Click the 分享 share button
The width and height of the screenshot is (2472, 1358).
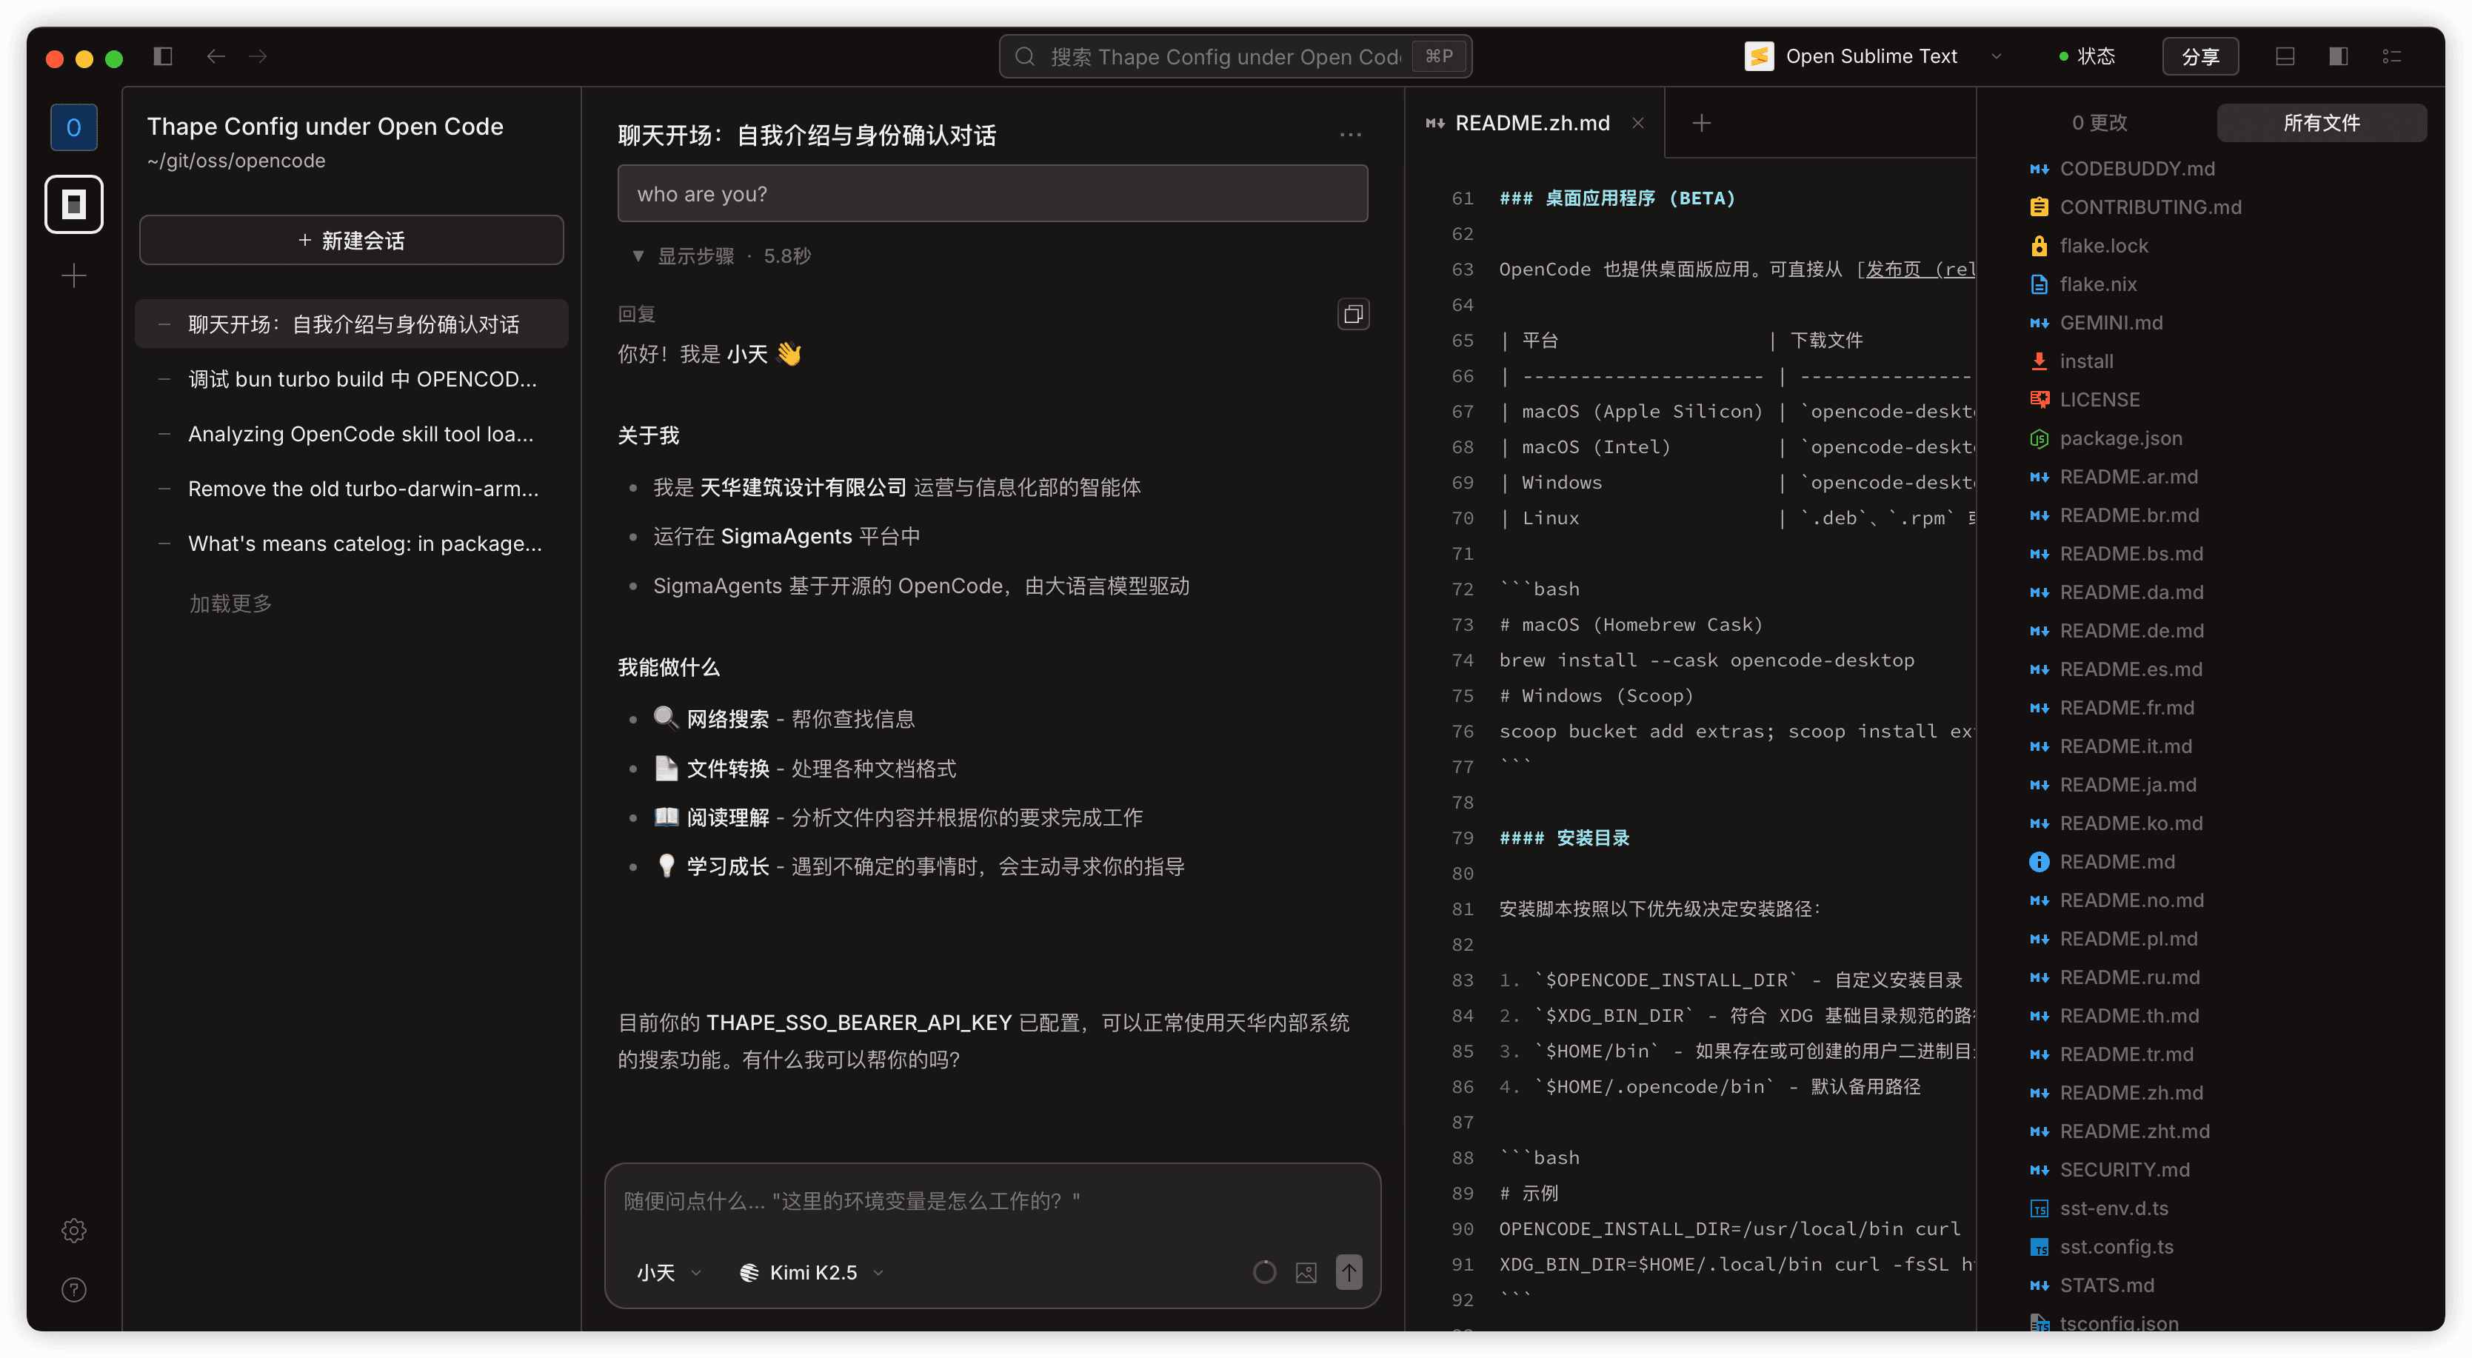(2199, 56)
